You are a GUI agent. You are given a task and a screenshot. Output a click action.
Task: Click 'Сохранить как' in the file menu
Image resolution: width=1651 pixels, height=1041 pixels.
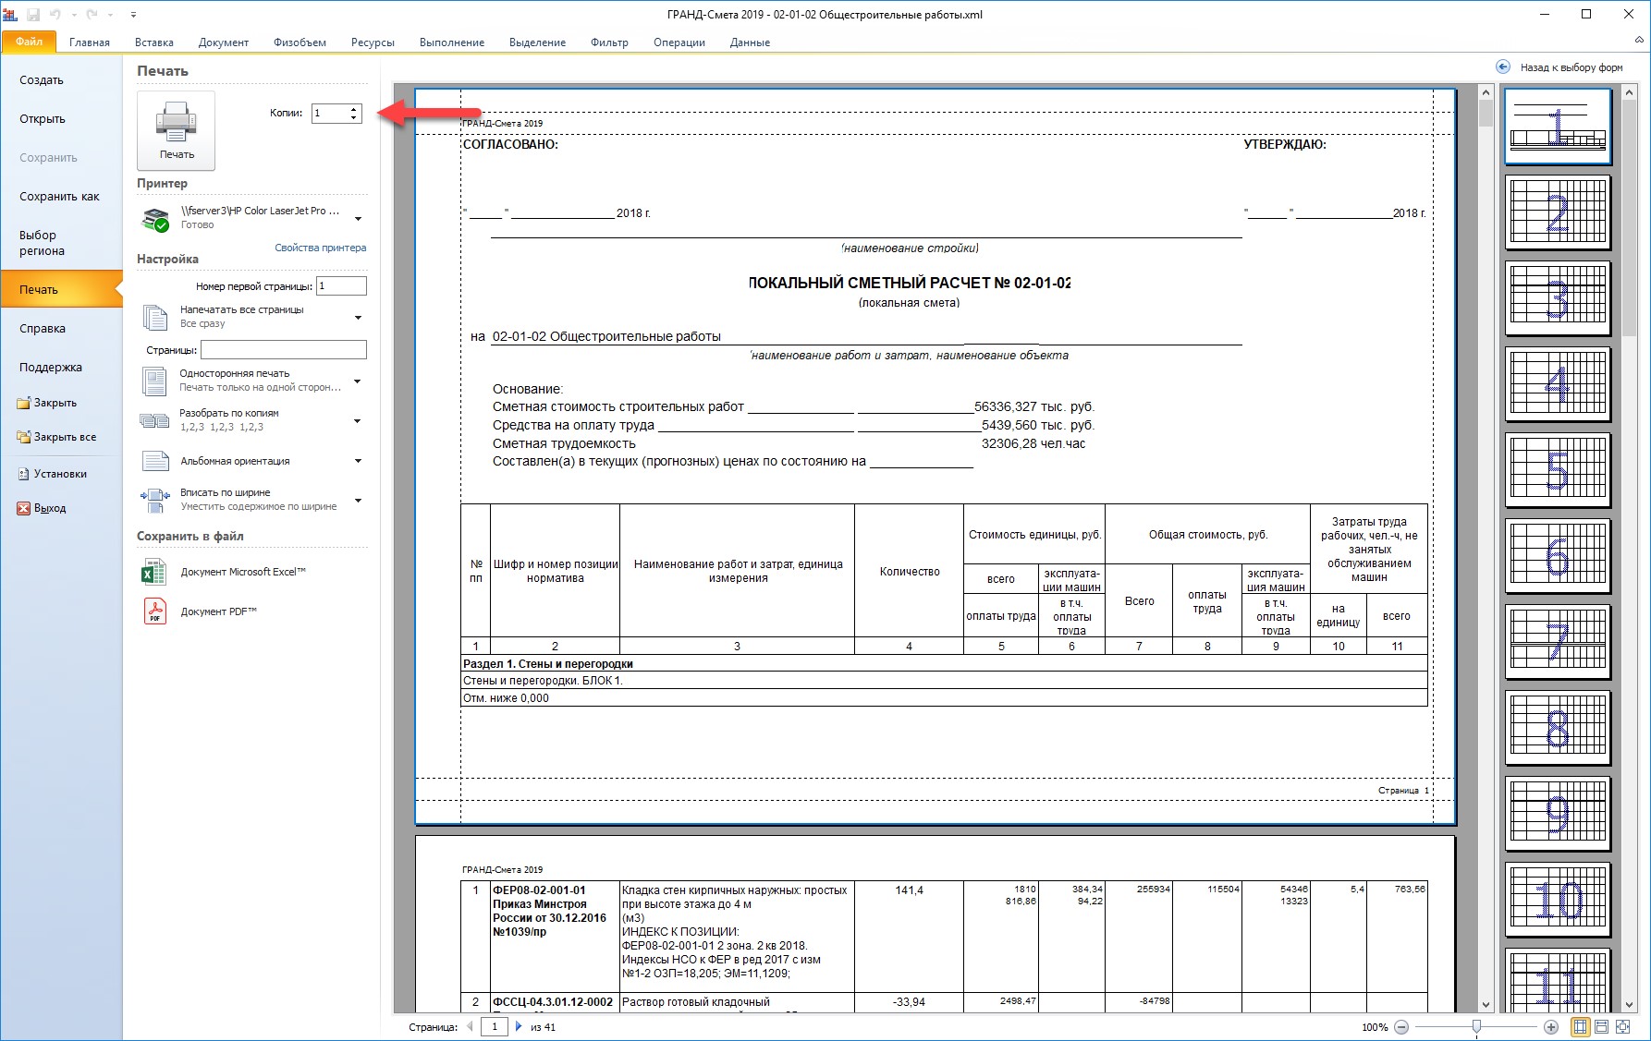pos(59,197)
